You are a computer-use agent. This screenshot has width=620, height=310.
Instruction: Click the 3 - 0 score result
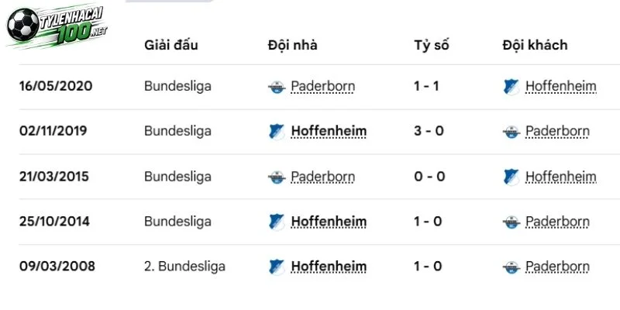click(429, 131)
